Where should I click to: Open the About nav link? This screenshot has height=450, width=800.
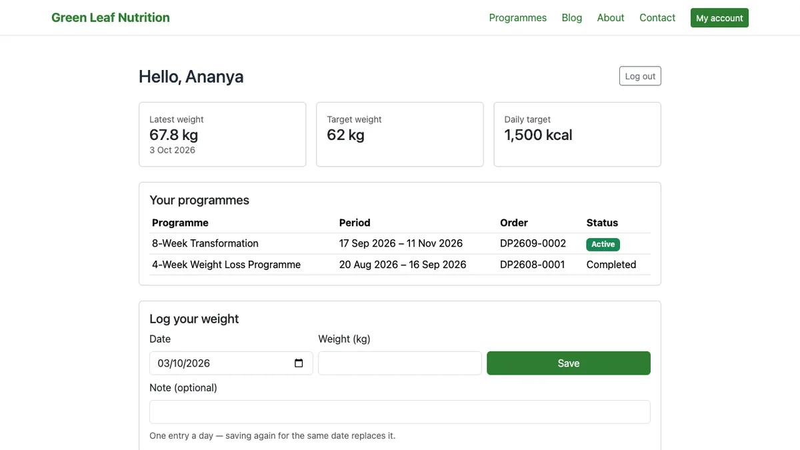(x=611, y=18)
